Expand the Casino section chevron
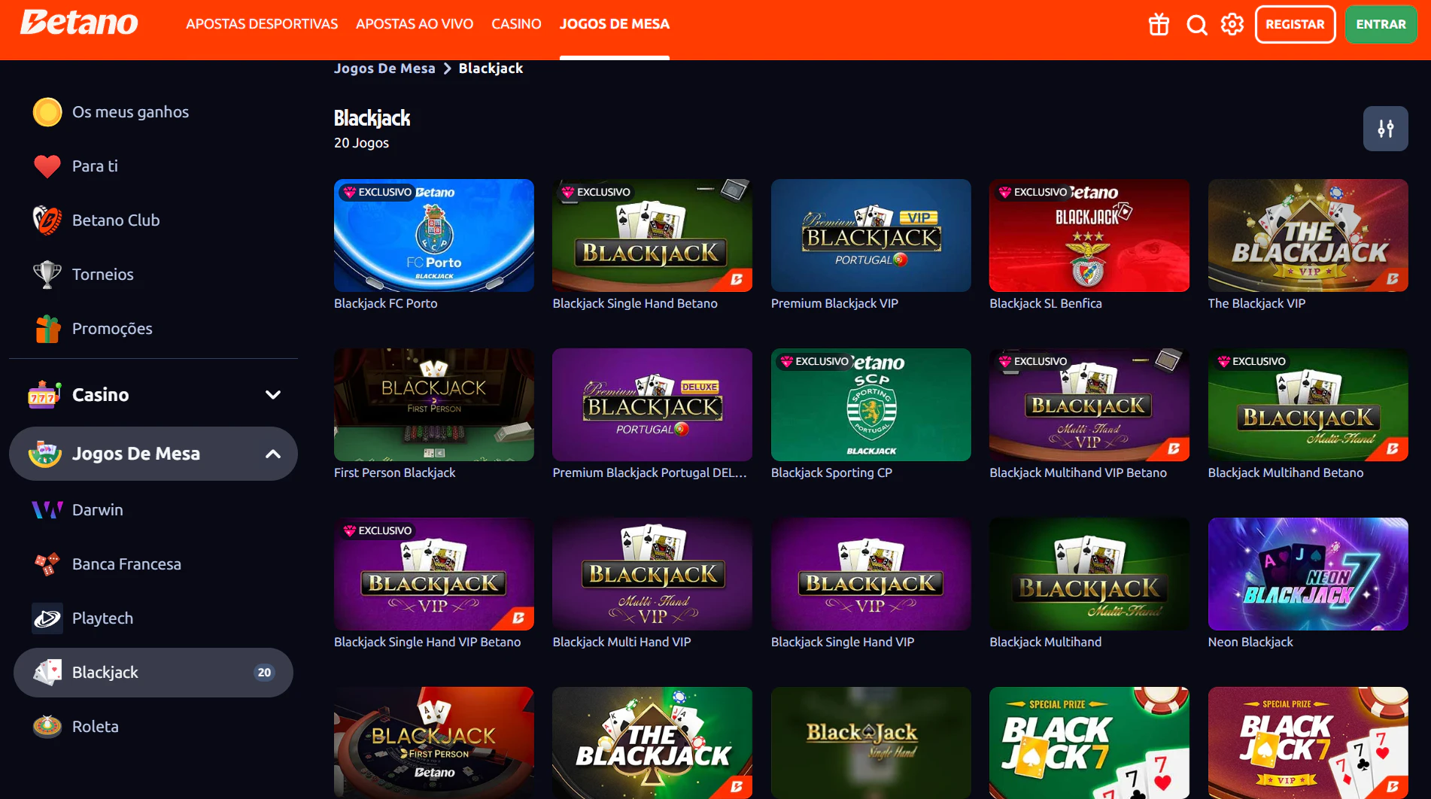Screen dimensions: 1431x799 tap(273, 395)
